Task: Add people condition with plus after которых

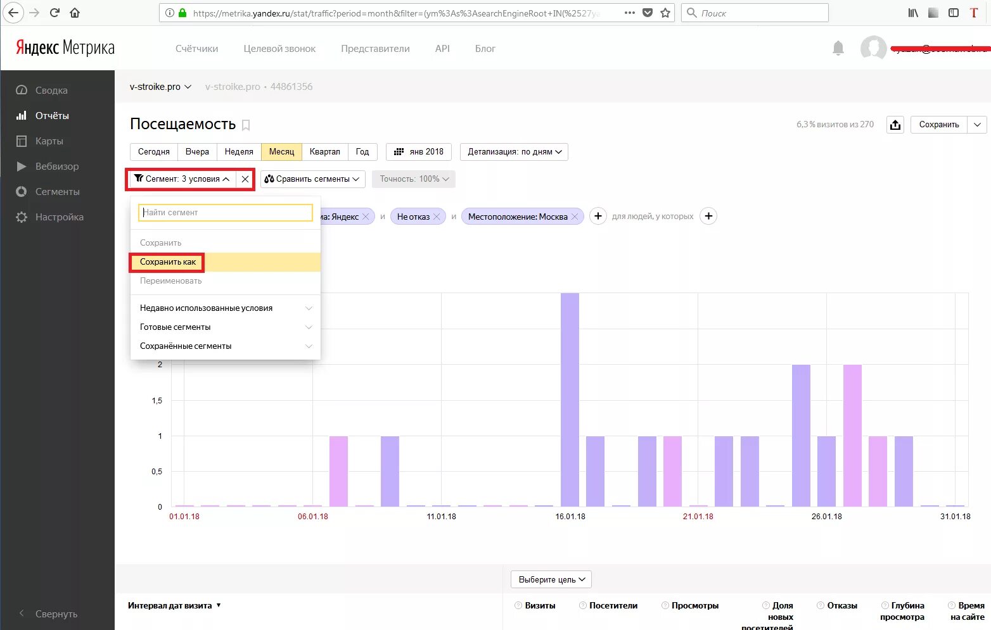Action: click(x=708, y=216)
